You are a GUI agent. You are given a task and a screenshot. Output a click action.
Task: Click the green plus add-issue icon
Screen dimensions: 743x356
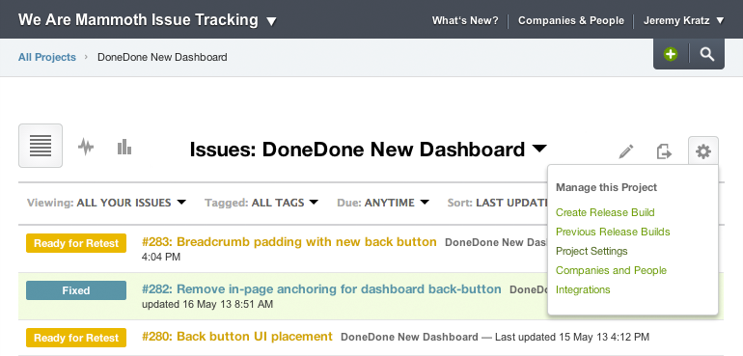click(670, 54)
